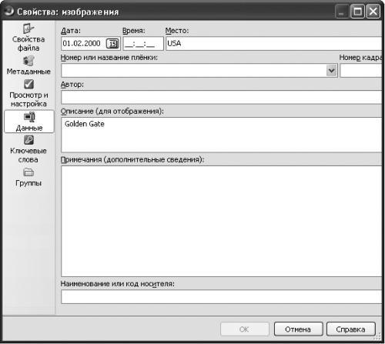385x344 pixels.
Task: Click the Номер кадра input field
Action: pyautogui.click(x=361, y=70)
